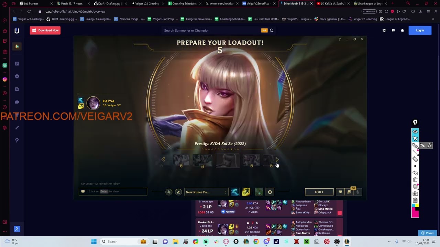Open the Kai'Sa summoner icon portrait
440x247 pixels.
coord(93,103)
